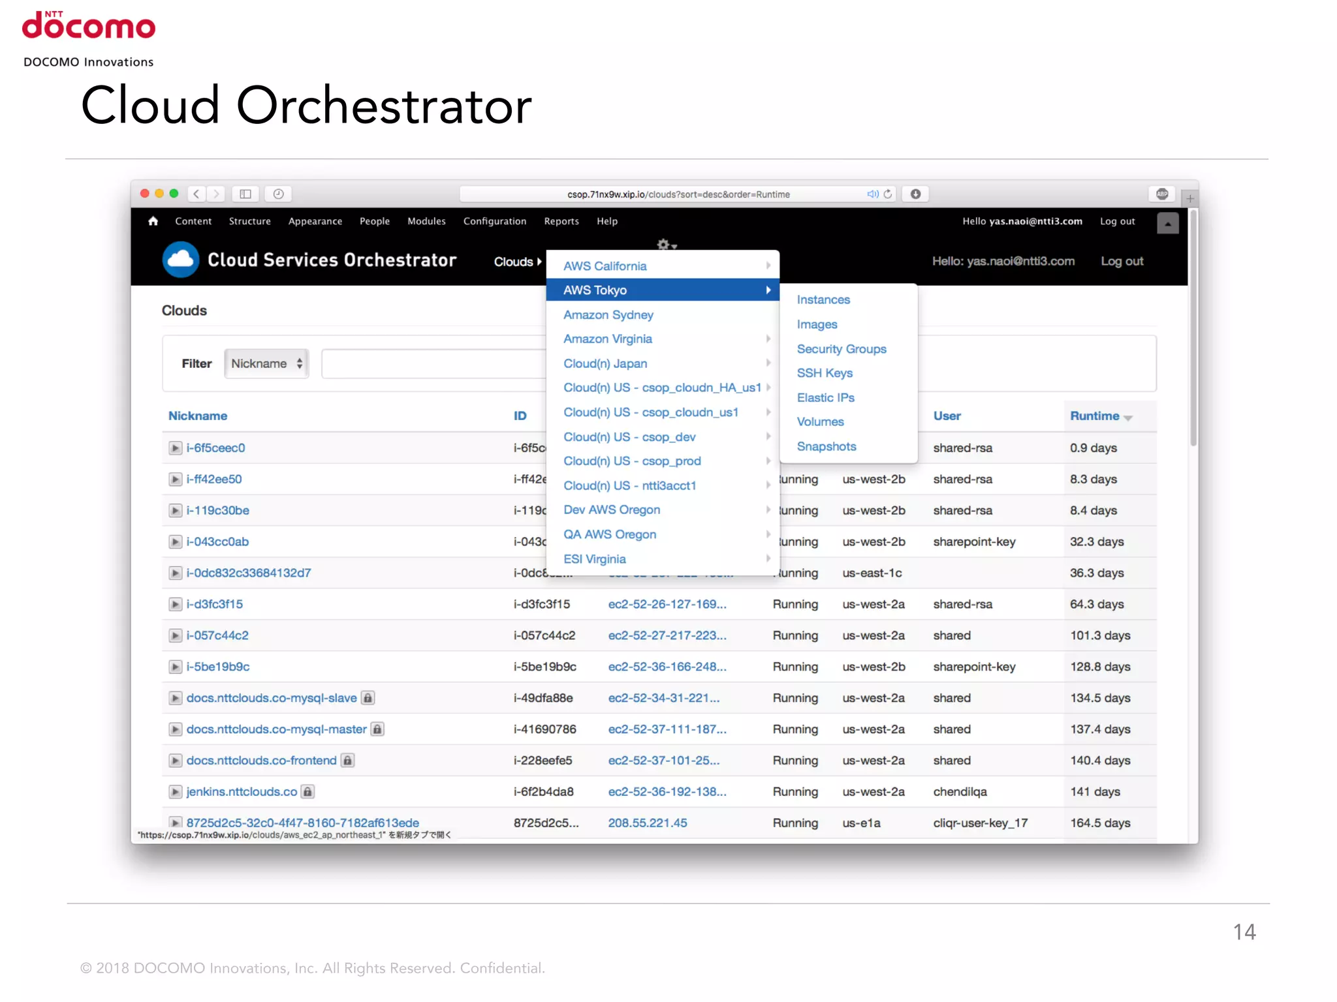Click the reload icon in address bar
This screenshot has height=1002, width=1337.
click(x=888, y=194)
